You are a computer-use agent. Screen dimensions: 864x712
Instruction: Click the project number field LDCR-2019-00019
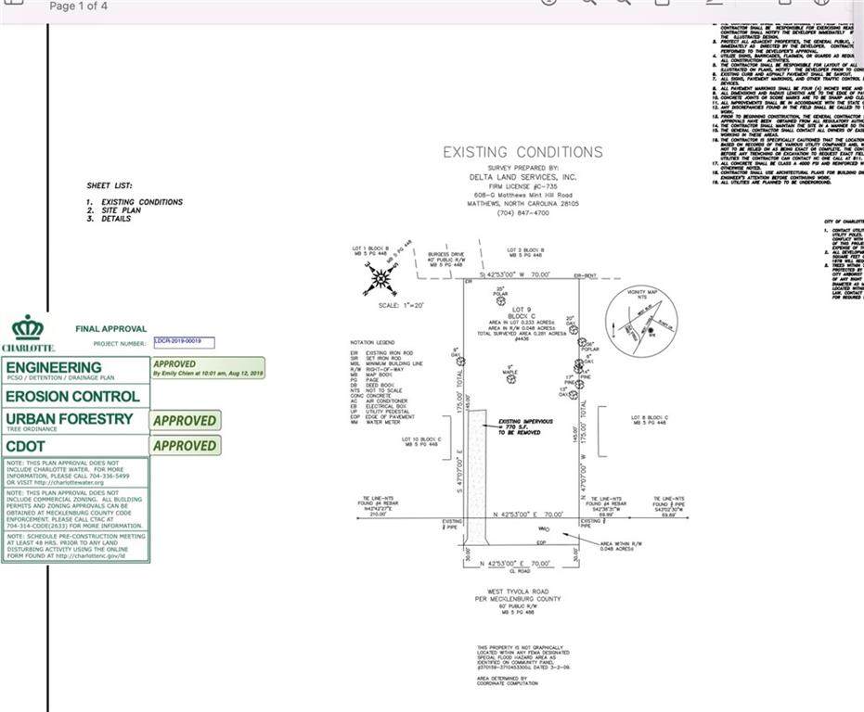[184, 342]
